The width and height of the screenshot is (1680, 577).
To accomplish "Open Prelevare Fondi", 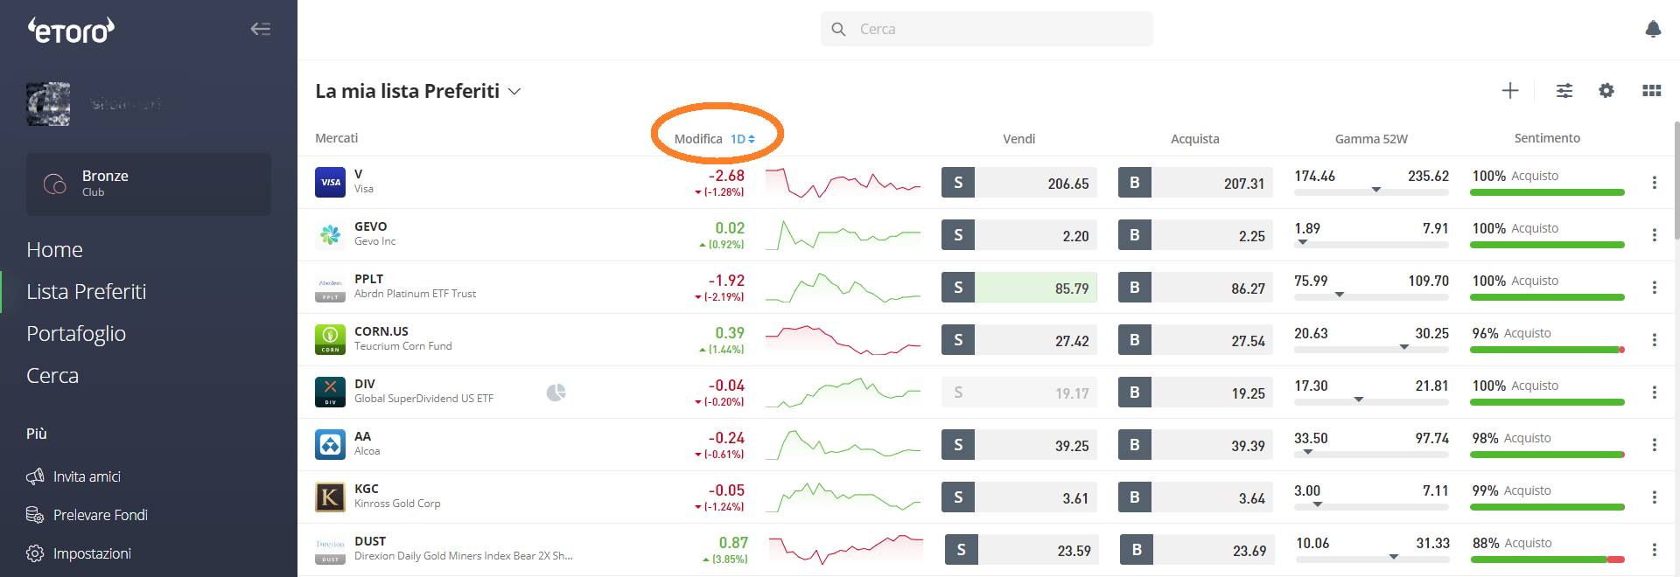I will pyautogui.click(x=87, y=515).
